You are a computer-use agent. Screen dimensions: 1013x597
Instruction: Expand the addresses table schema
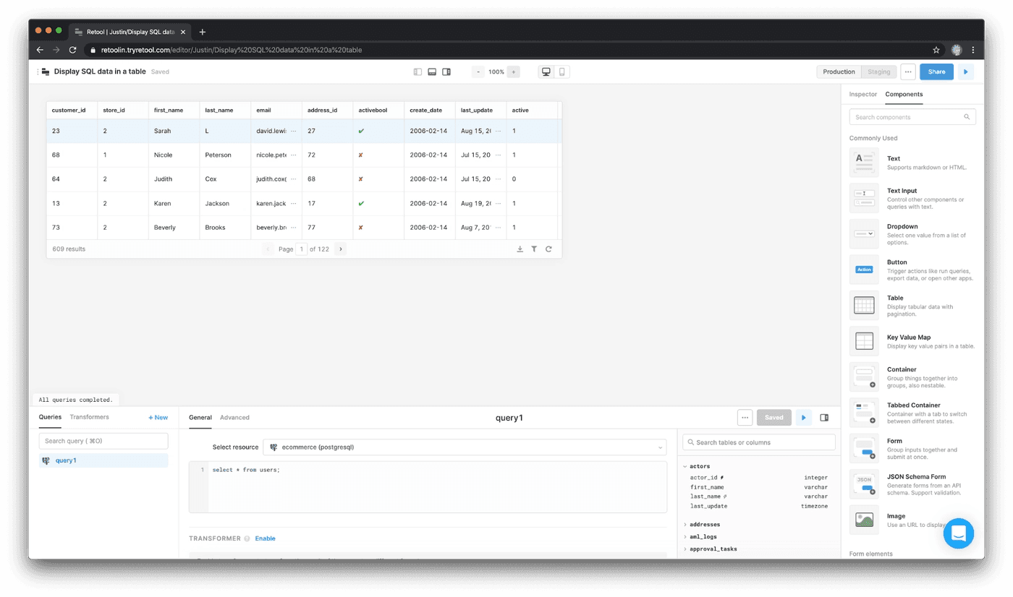[x=685, y=524]
